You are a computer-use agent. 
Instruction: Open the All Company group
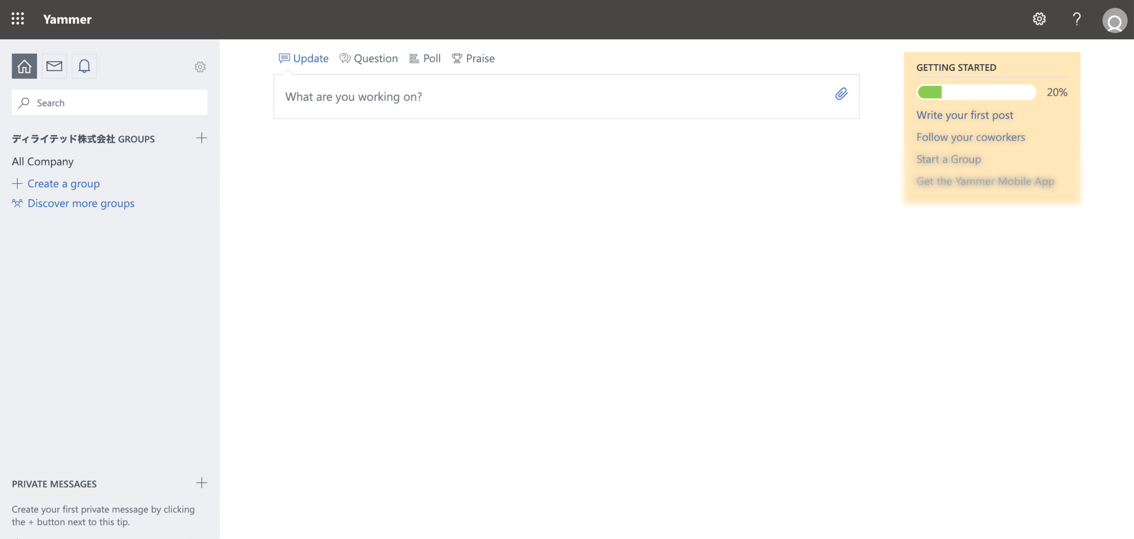click(x=43, y=162)
